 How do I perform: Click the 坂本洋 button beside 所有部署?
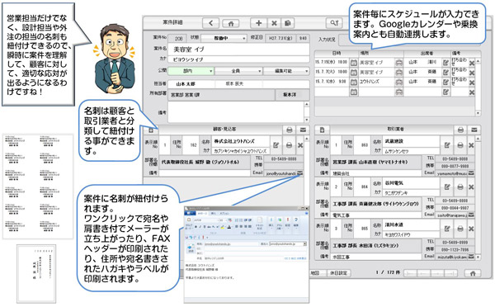click(292, 95)
